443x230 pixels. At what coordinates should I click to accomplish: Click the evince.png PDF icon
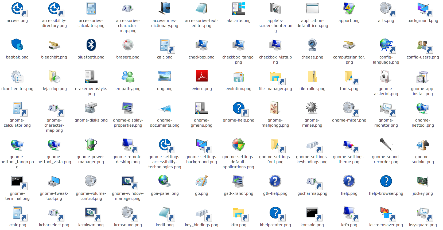[x=201, y=76]
